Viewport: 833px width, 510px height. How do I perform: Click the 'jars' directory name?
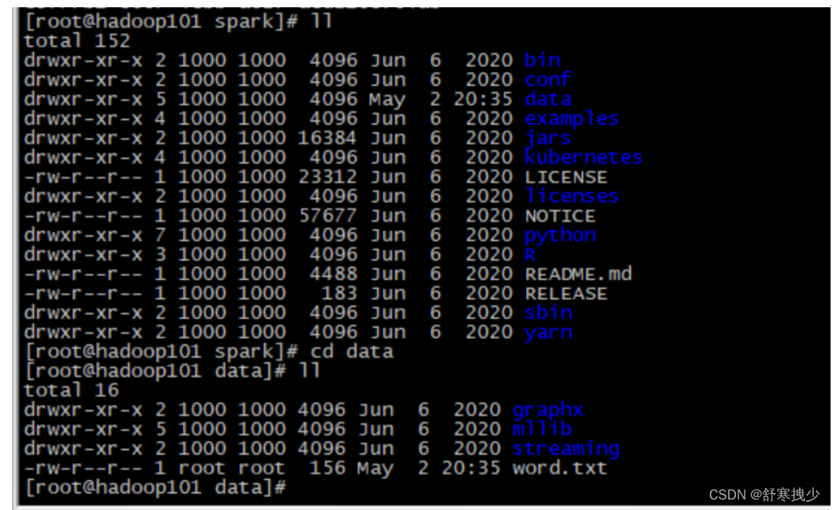(548, 138)
